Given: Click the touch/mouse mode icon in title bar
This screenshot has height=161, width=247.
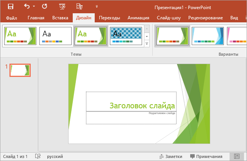Looking at the screenshot, I should [79, 6].
